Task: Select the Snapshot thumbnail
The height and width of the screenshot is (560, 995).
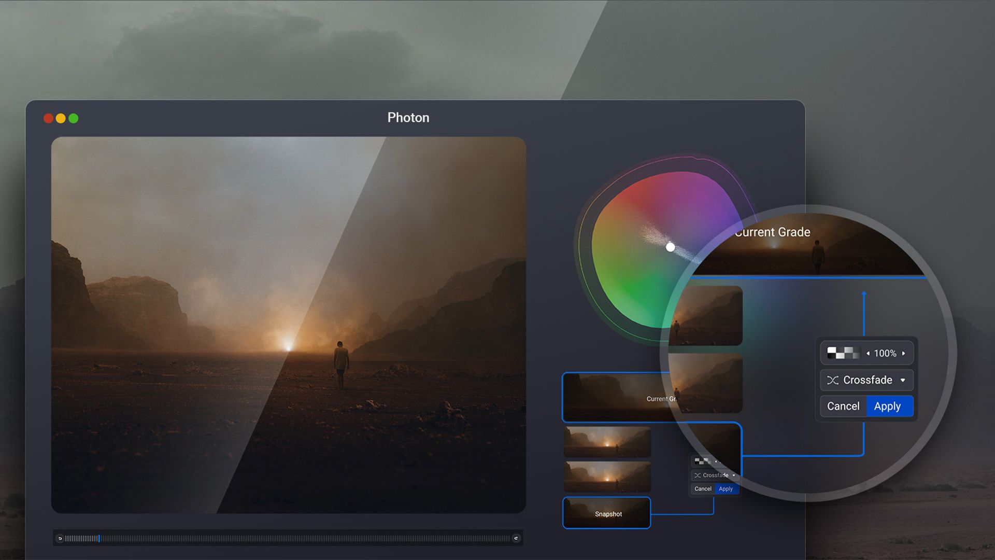Action: [x=607, y=513]
